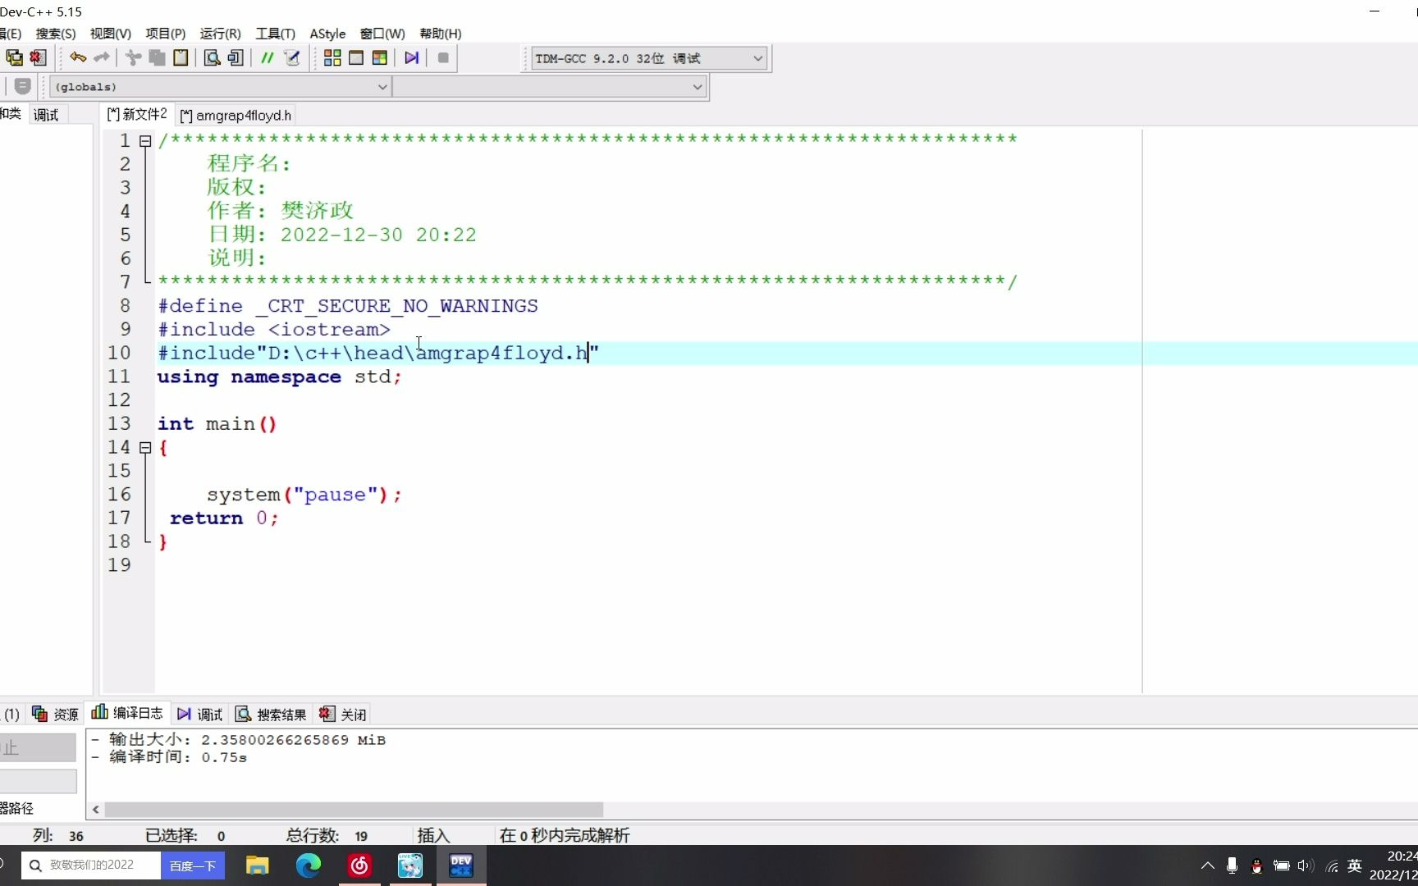Screen dimensions: 1418x886
Task: Click the Replace icon in toolbar
Action: pos(236,57)
